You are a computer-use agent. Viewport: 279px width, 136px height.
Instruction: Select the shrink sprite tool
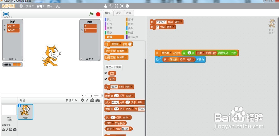pos(122,6)
